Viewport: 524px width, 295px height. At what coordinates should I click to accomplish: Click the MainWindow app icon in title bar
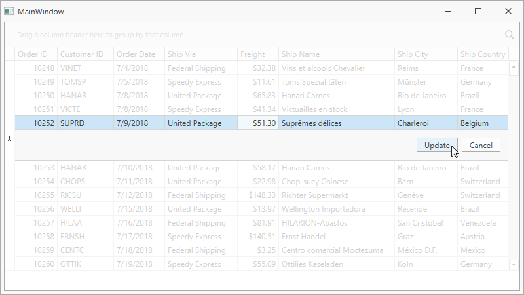9,11
